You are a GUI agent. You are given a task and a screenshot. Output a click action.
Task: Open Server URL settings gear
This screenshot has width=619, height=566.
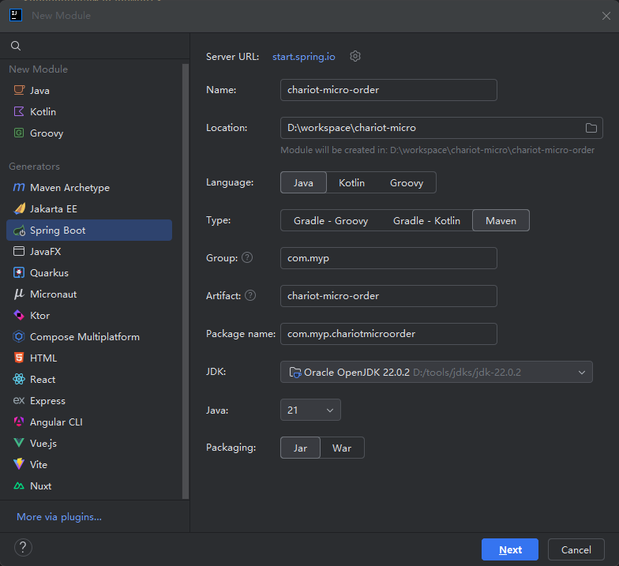[355, 57]
